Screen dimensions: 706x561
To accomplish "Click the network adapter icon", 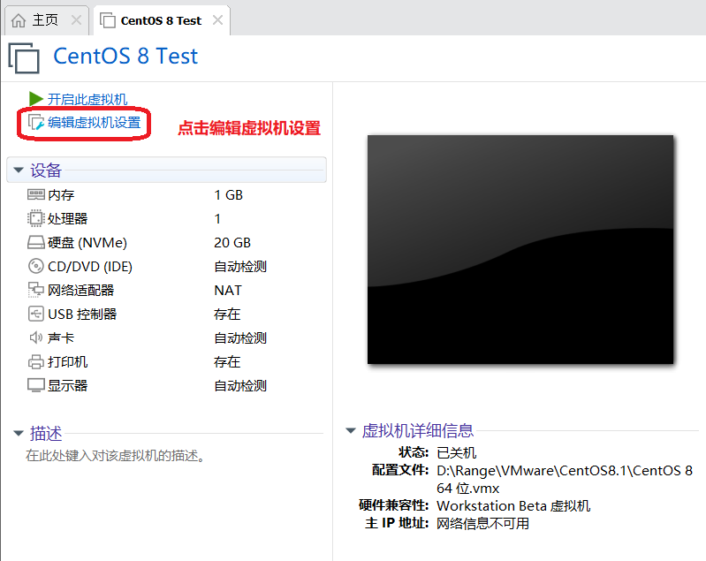I will tap(36, 290).
